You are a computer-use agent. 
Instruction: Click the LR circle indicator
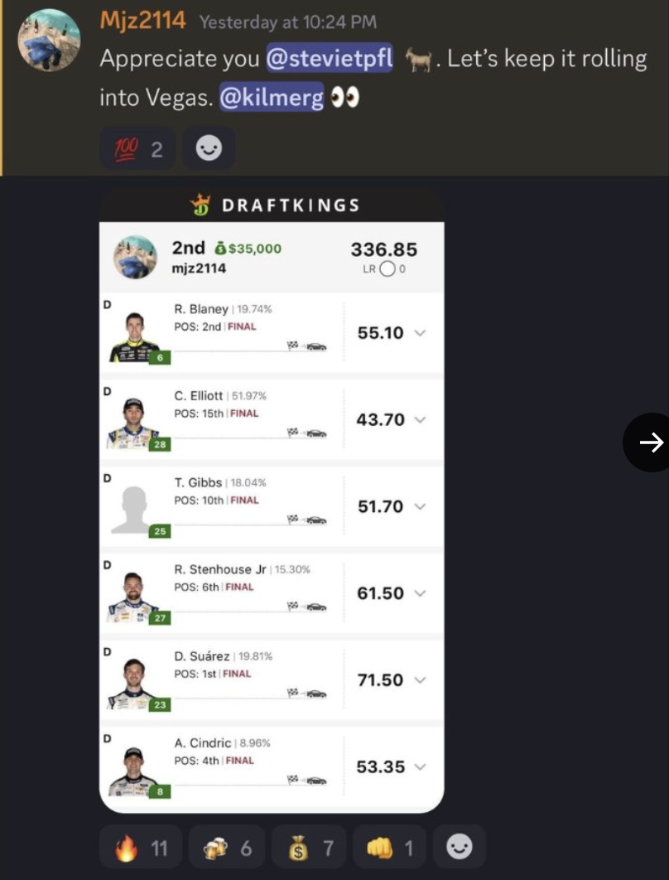point(387,269)
